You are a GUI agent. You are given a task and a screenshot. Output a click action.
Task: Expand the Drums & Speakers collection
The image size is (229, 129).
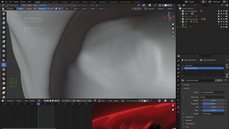[180, 11]
